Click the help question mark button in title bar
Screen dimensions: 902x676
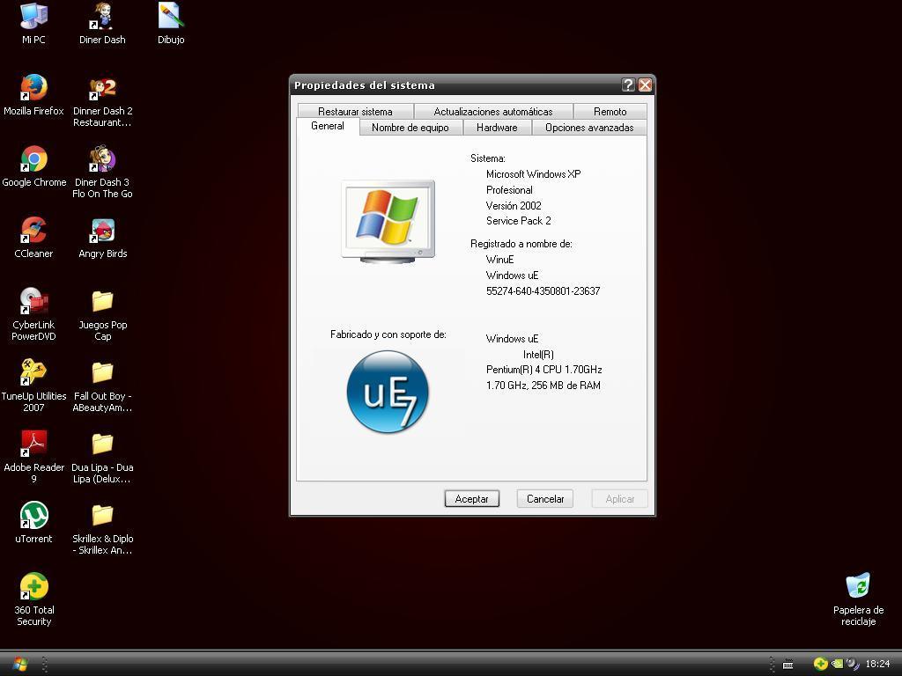[628, 85]
